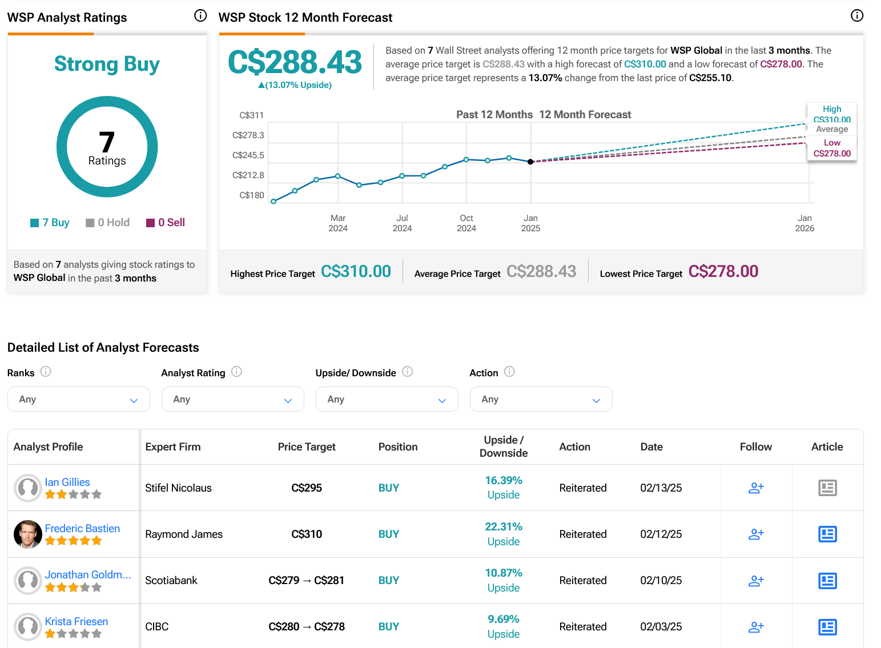881x648 pixels.
Task: Click info icon next to Upside/Downside filter
Action: click(x=407, y=372)
